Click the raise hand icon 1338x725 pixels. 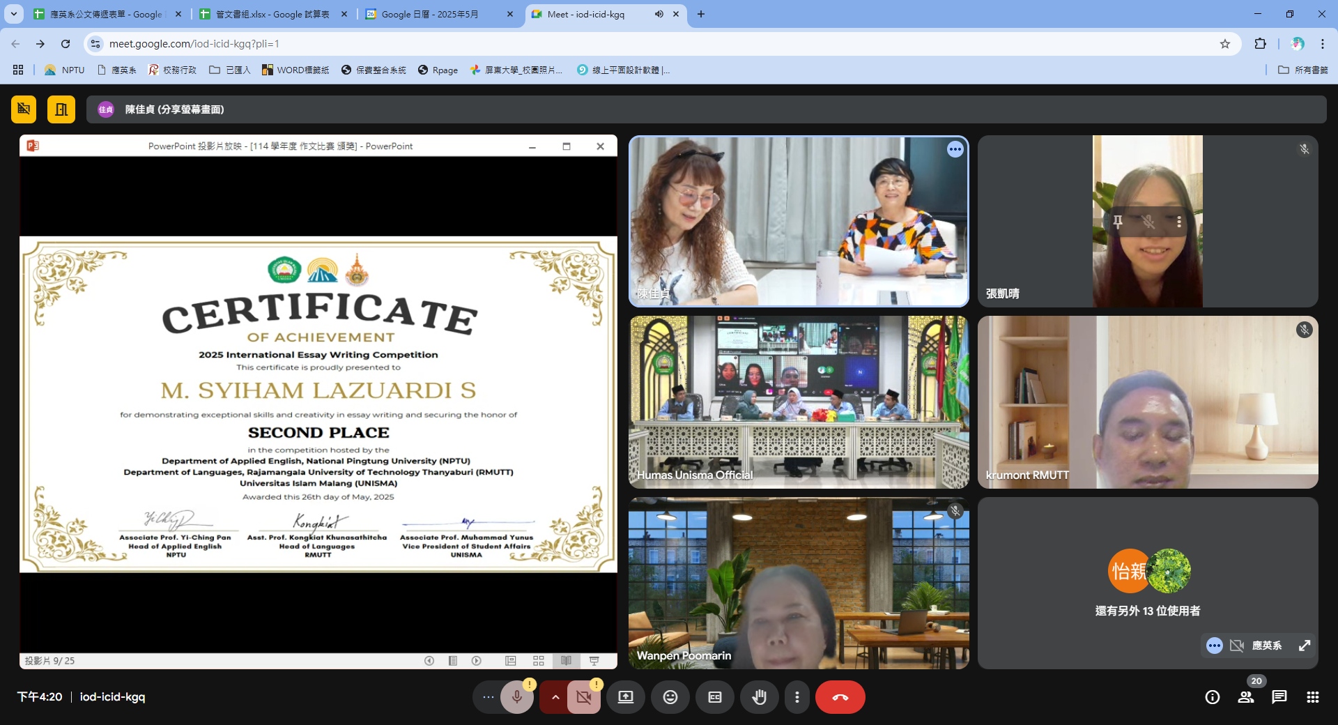coord(759,697)
